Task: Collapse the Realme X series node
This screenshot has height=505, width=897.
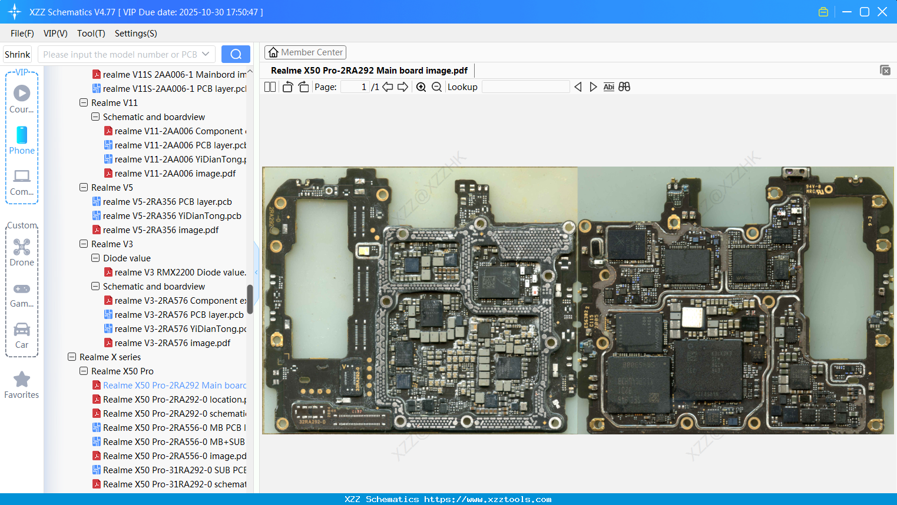Action: 72,357
